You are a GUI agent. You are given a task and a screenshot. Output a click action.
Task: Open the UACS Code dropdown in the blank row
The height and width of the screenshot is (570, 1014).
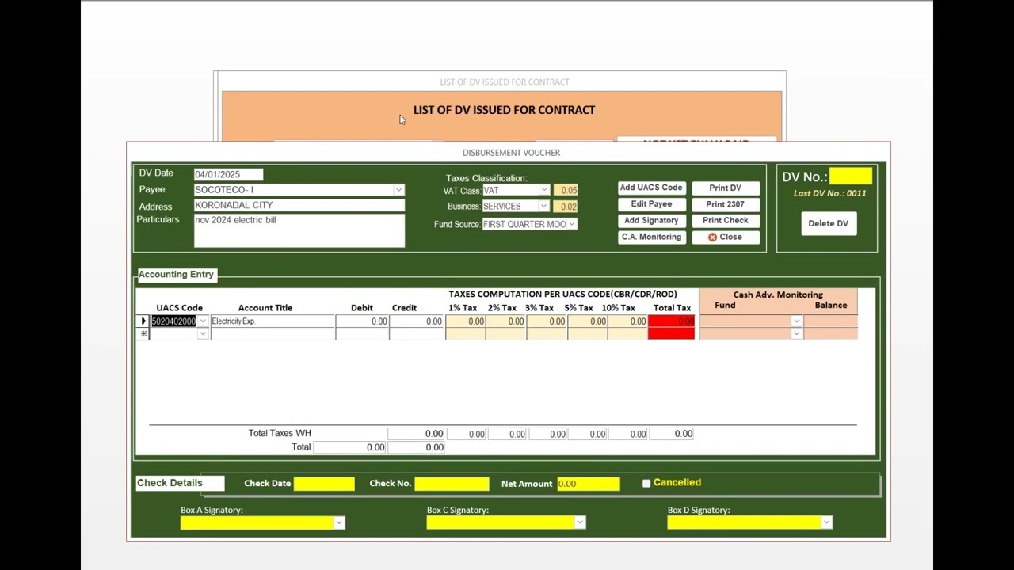[203, 334]
